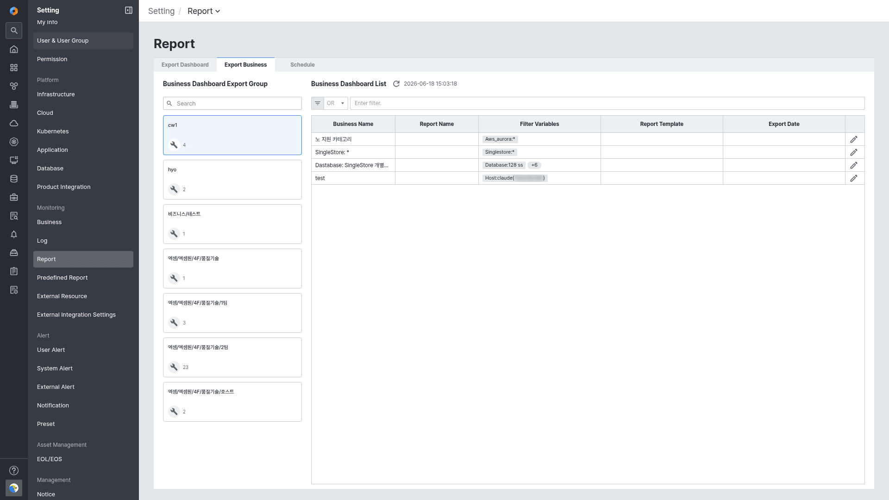The height and width of the screenshot is (500, 889).
Task: Open User & User Group menu
Action: 83,41
